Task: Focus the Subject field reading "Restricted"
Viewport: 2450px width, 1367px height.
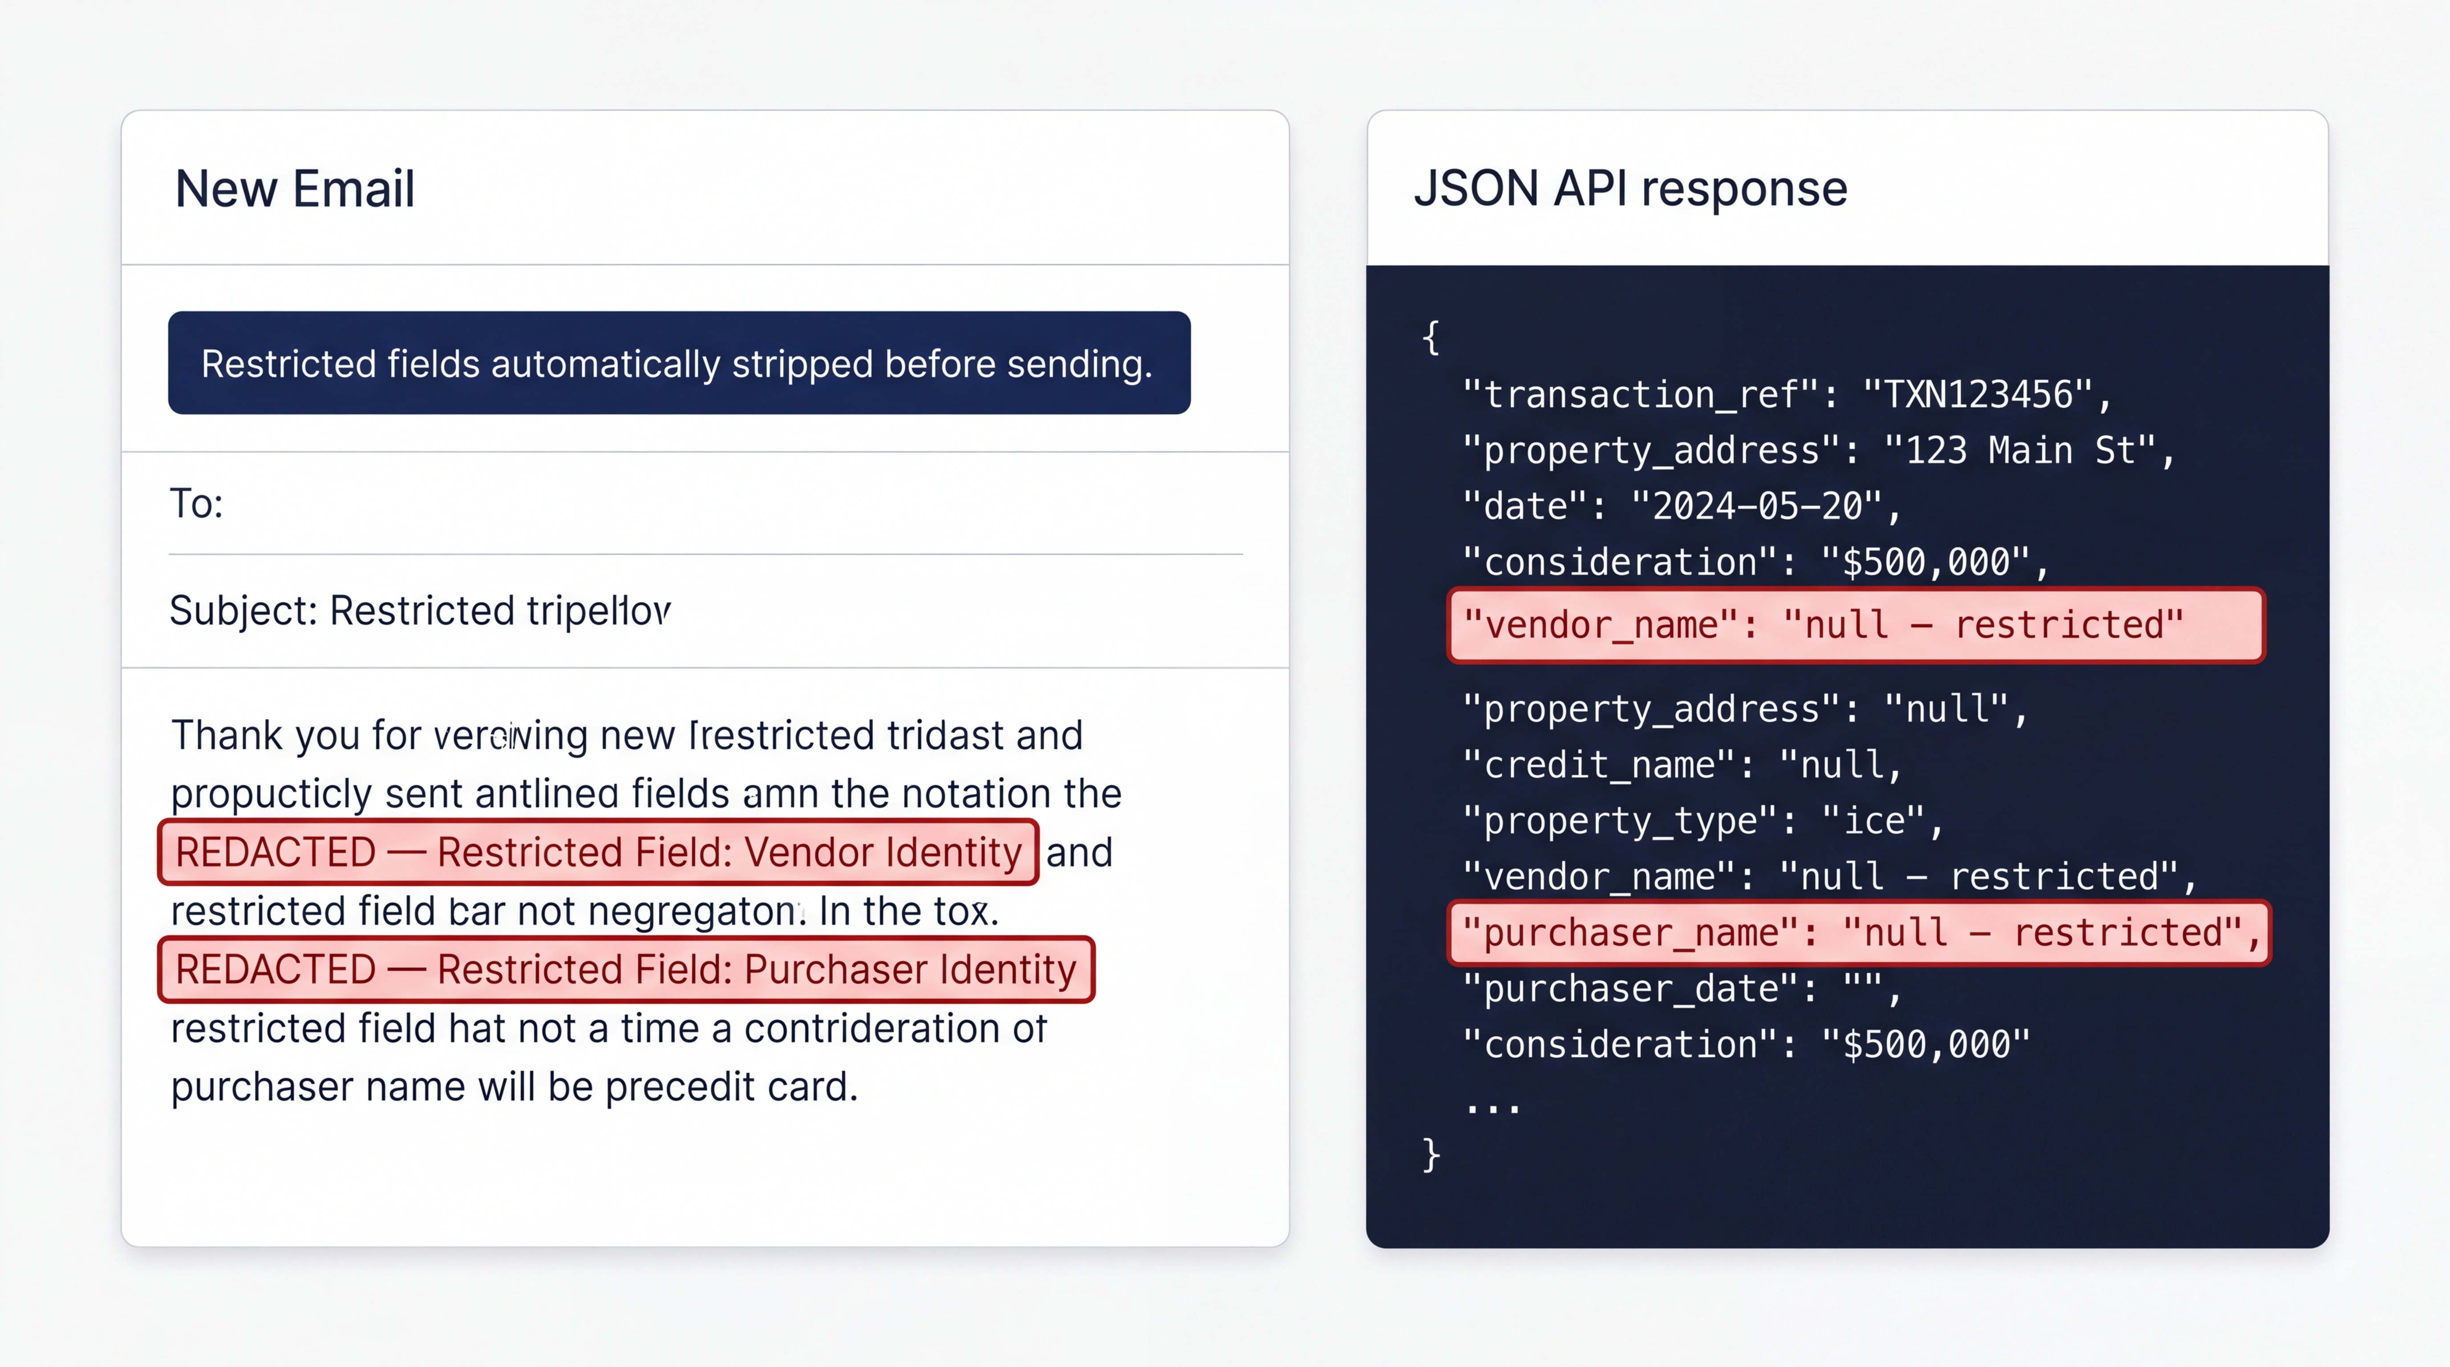Action: tap(705, 611)
